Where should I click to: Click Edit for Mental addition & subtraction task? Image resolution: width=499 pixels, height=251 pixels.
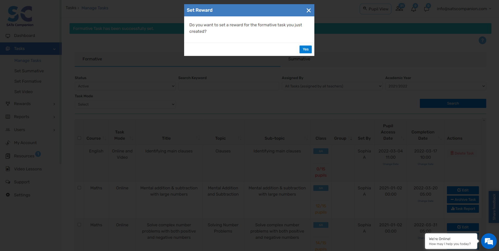pos(463,190)
